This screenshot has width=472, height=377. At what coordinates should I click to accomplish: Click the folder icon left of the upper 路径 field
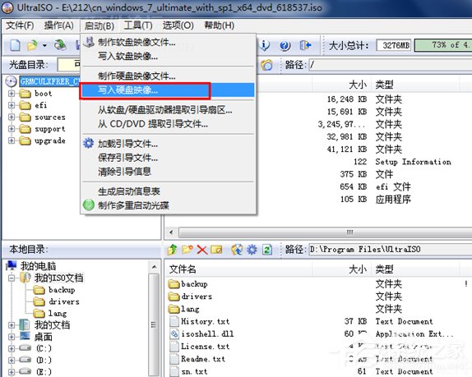click(266, 65)
